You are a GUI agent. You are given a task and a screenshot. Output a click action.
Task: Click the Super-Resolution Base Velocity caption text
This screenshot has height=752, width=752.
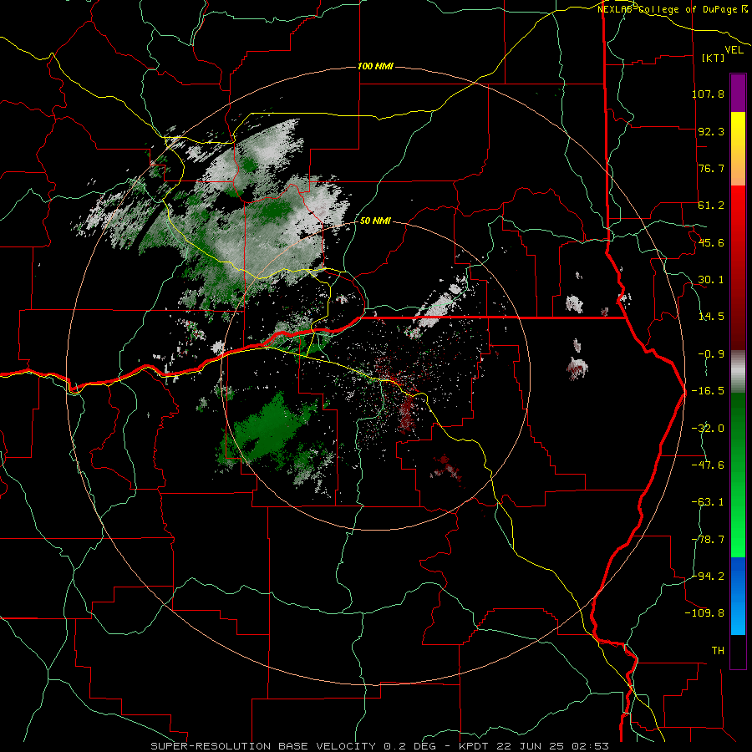[x=380, y=746]
